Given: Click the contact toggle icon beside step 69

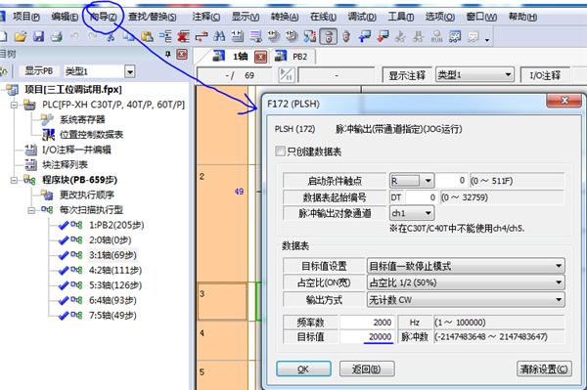Looking at the screenshot, I should point(286,75).
